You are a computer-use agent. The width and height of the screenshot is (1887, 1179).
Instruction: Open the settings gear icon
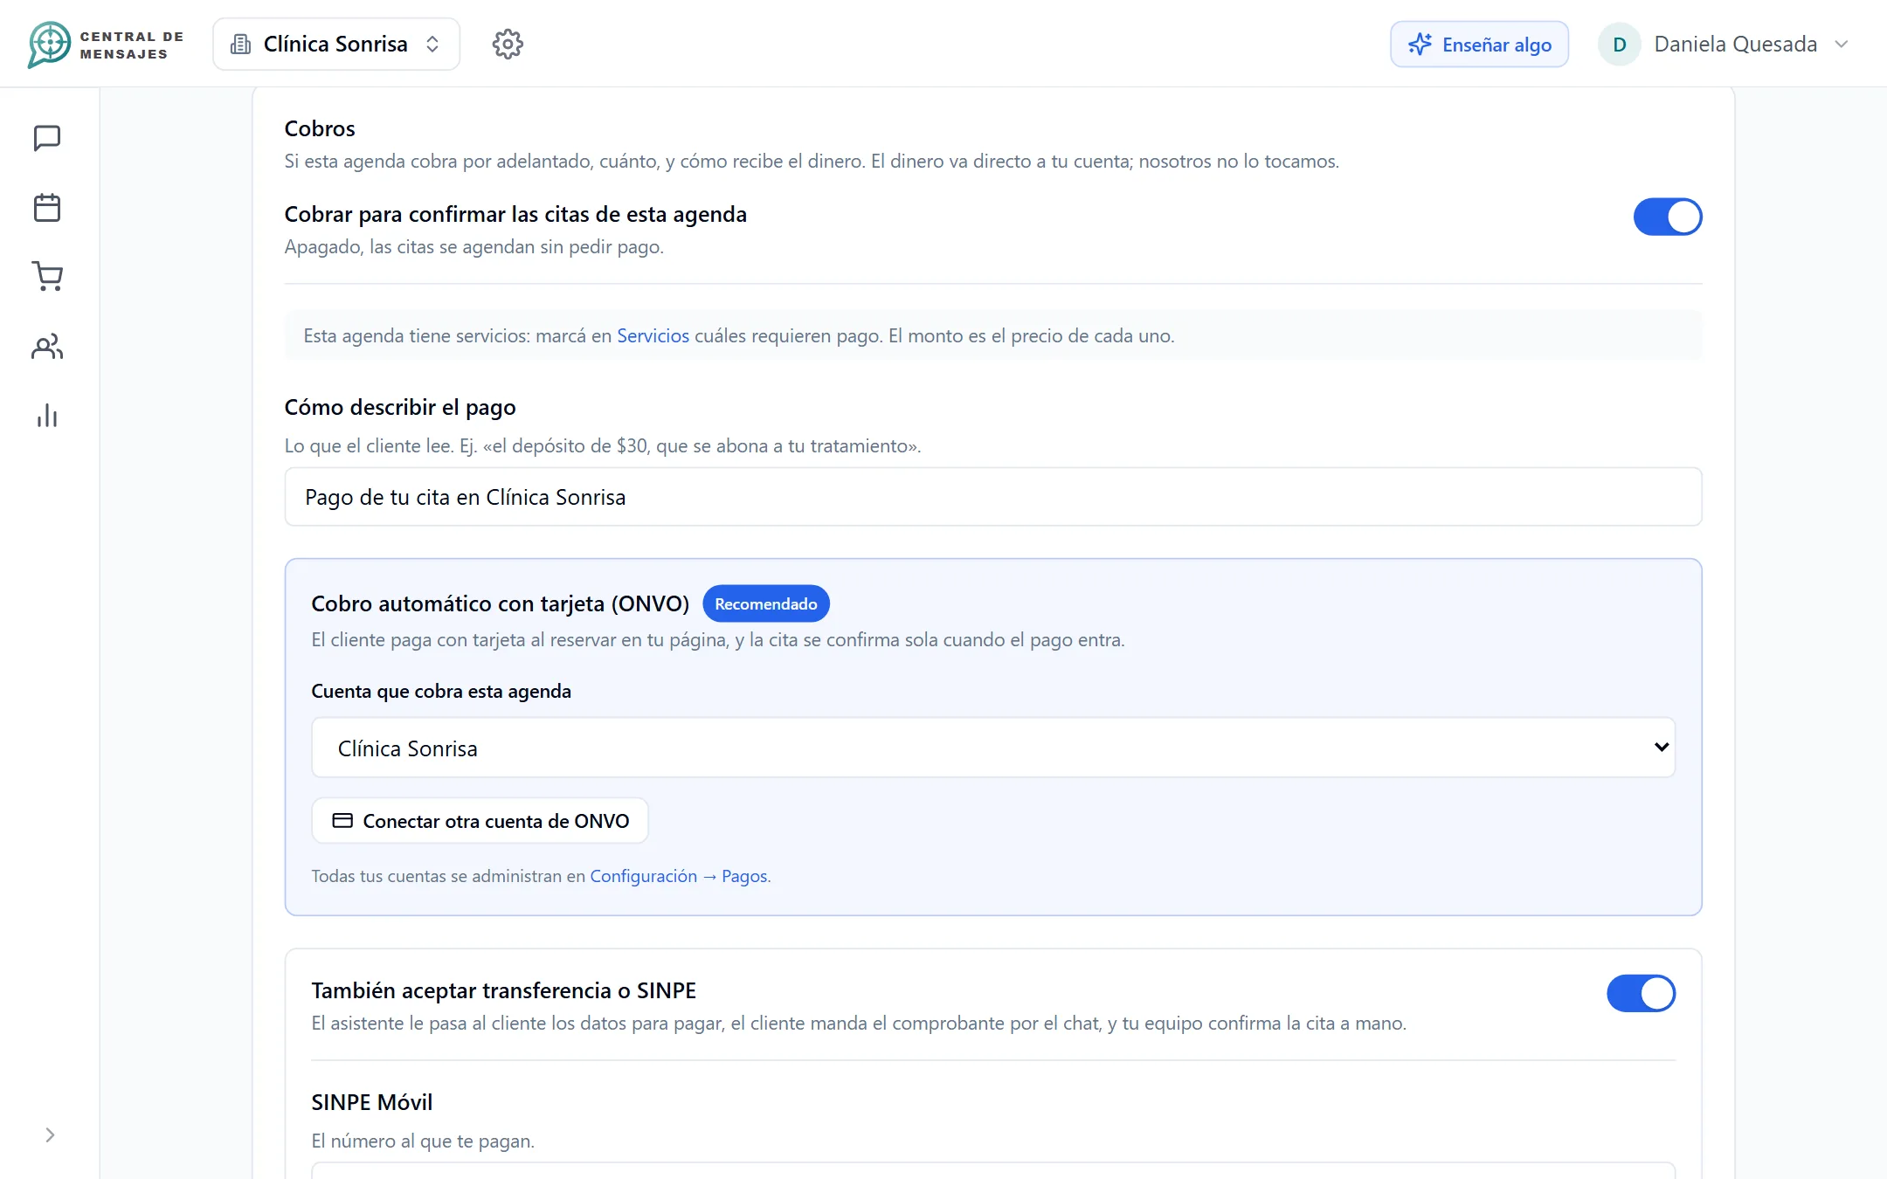(508, 44)
